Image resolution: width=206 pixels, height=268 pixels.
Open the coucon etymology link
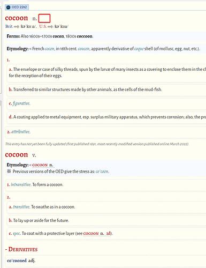point(84,49)
